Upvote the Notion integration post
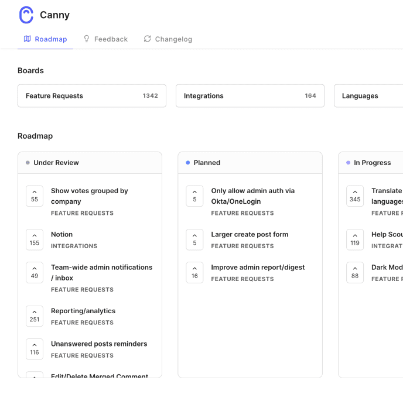403x418 pixels. [x=35, y=239]
